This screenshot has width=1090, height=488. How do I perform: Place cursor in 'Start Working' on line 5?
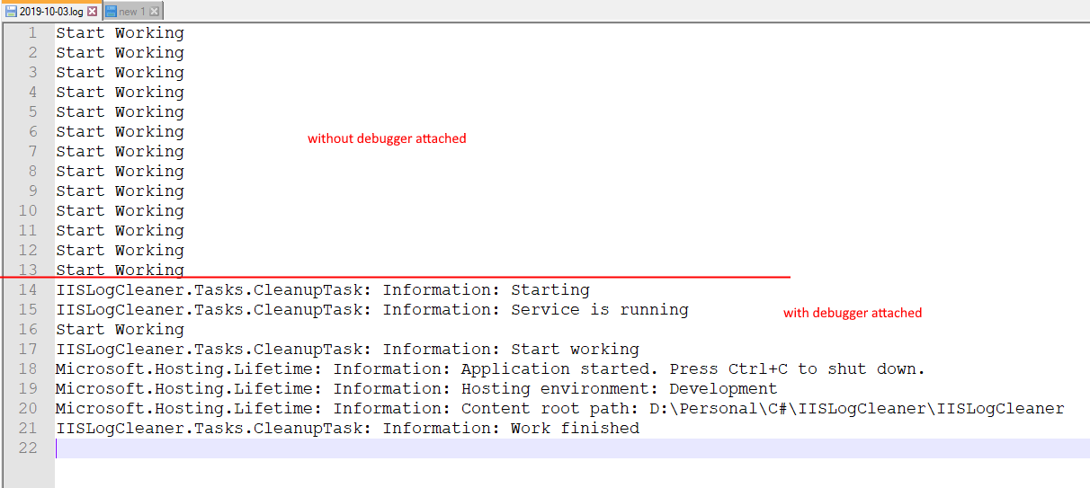(120, 112)
